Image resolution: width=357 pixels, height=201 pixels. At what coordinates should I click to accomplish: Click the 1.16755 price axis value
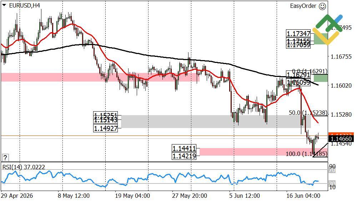click(341, 57)
